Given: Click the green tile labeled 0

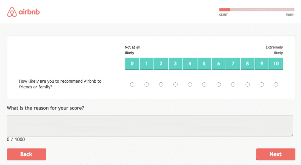Looking at the screenshot, I should 132,64.
